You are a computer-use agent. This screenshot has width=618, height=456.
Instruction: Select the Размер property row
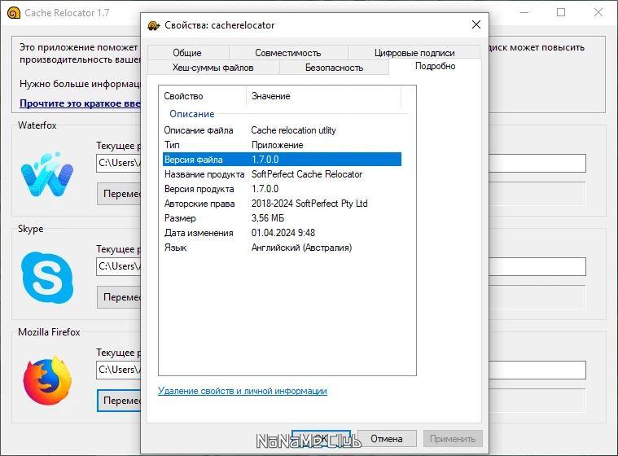282,218
